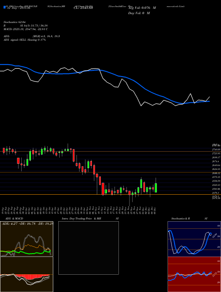Select the 'CL: 2545.60' closing price text
This screenshot has width=221, height=292.
click(x=84, y=8)
